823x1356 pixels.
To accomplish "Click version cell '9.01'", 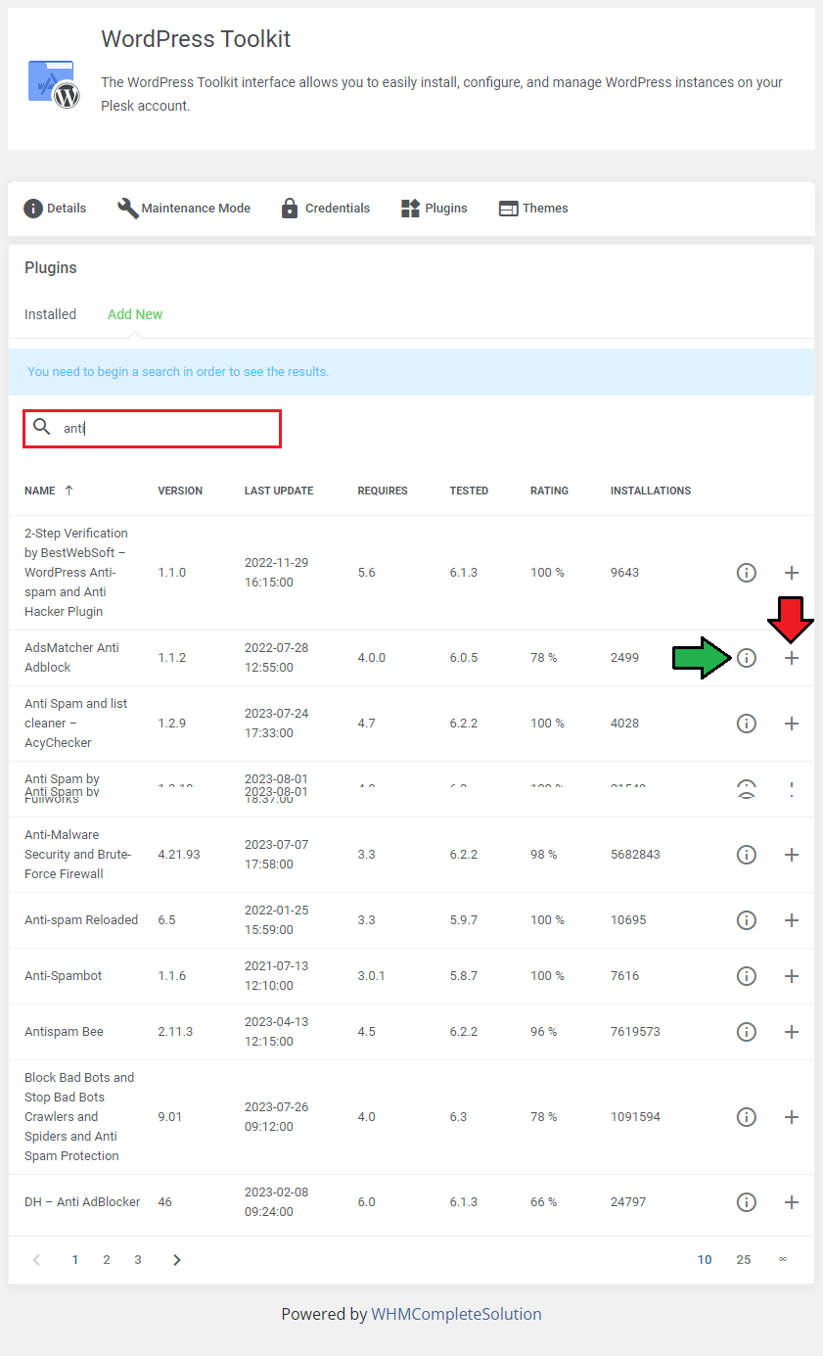I will 170,1117.
